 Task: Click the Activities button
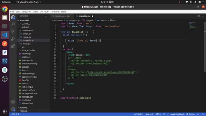6,2
